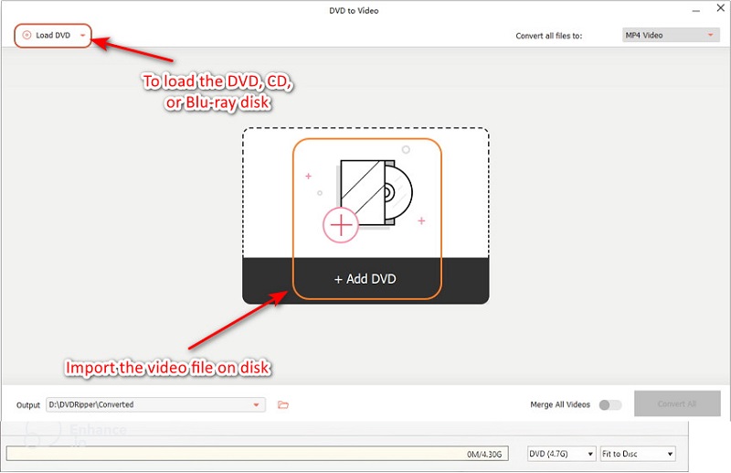Open the MP4 Video output format dropdown
Image resolution: width=731 pixels, height=473 pixels.
tap(671, 36)
